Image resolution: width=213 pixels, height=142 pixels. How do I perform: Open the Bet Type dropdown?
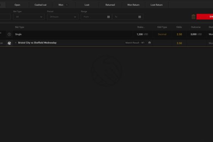(x=29, y=17)
